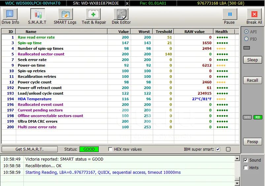Click the Recall button
The width and height of the screenshot is (265, 186).
click(x=252, y=80)
